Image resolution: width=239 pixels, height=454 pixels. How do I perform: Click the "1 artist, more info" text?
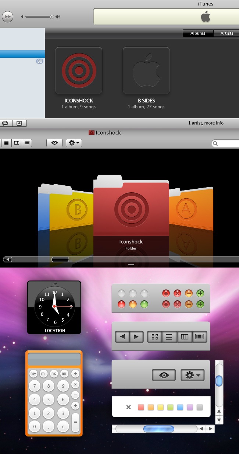click(206, 123)
